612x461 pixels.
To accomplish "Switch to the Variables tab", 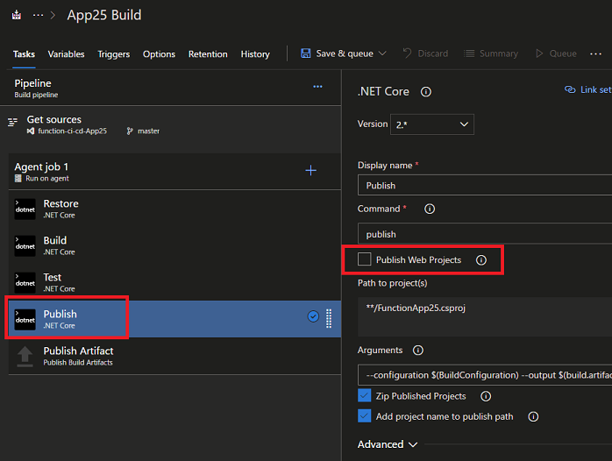I will 67,54.
